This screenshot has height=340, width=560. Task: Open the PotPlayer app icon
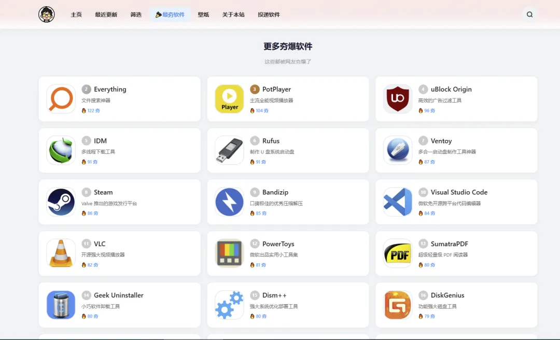coord(229,98)
